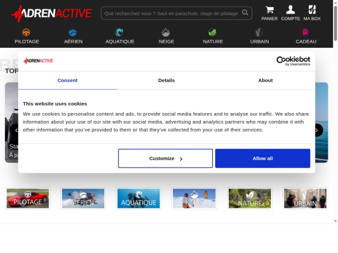This screenshot has width=338, height=253.
Task: Open the Aquatique menu label
Action: (x=120, y=42)
